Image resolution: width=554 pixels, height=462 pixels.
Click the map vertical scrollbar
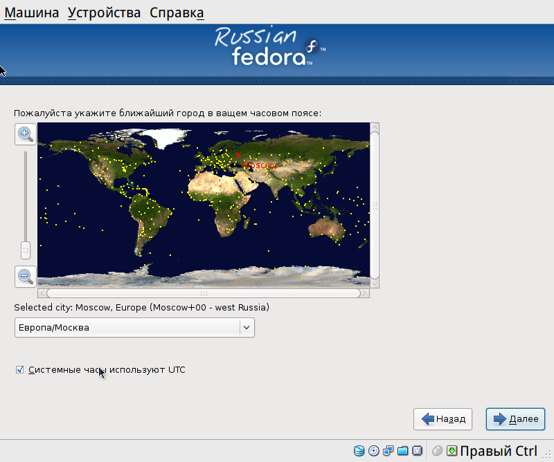pos(375,205)
